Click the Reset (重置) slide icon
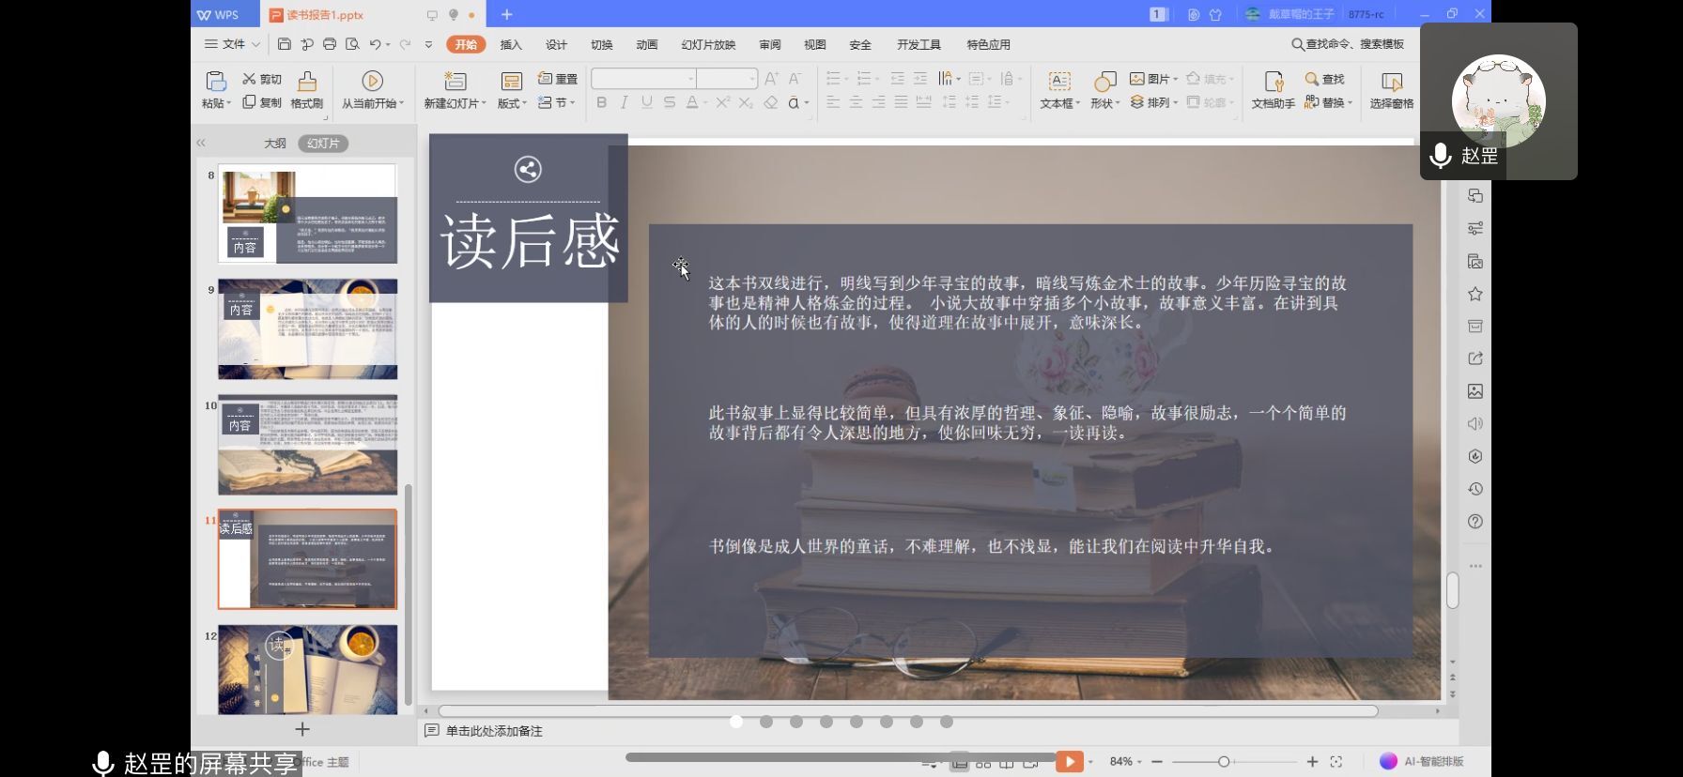This screenshot has width=1683, height=777. point(545,79)
